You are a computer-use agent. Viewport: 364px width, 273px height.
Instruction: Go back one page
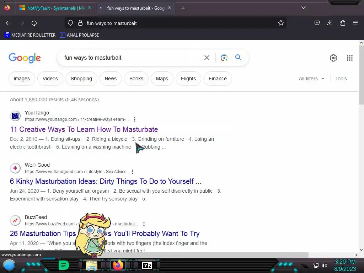(x=9, y=23)
